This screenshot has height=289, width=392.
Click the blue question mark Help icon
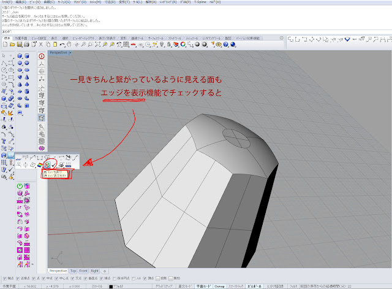[x=226, y=45]
